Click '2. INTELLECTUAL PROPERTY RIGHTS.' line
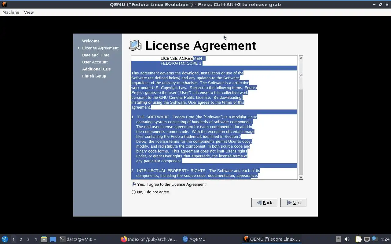 coord(195,170)
